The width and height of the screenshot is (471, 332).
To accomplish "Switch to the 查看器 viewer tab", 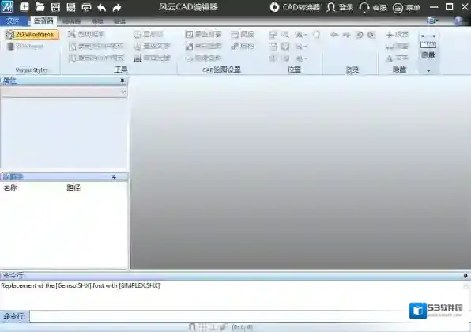I will 43,21.
